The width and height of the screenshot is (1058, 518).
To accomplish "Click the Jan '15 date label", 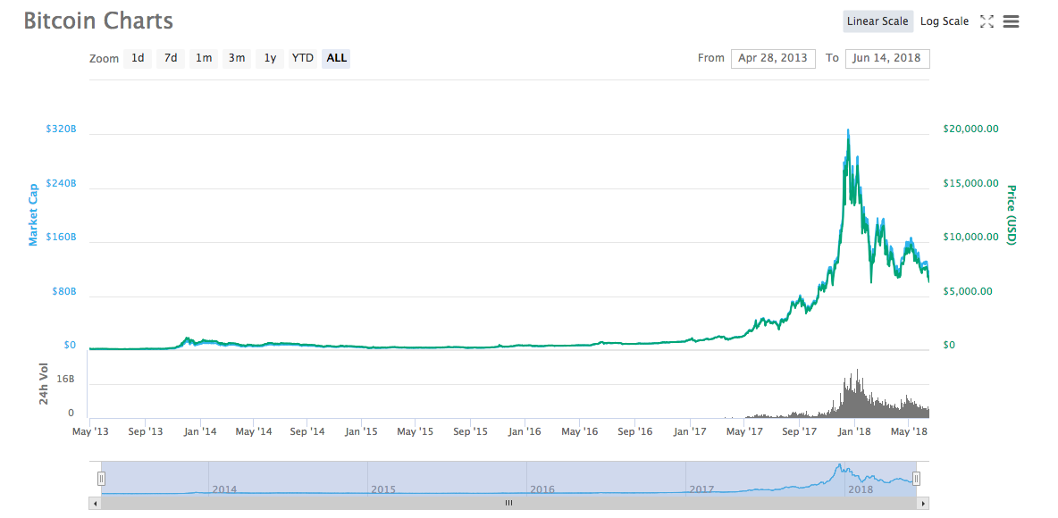I will click(x=362, y=430).
